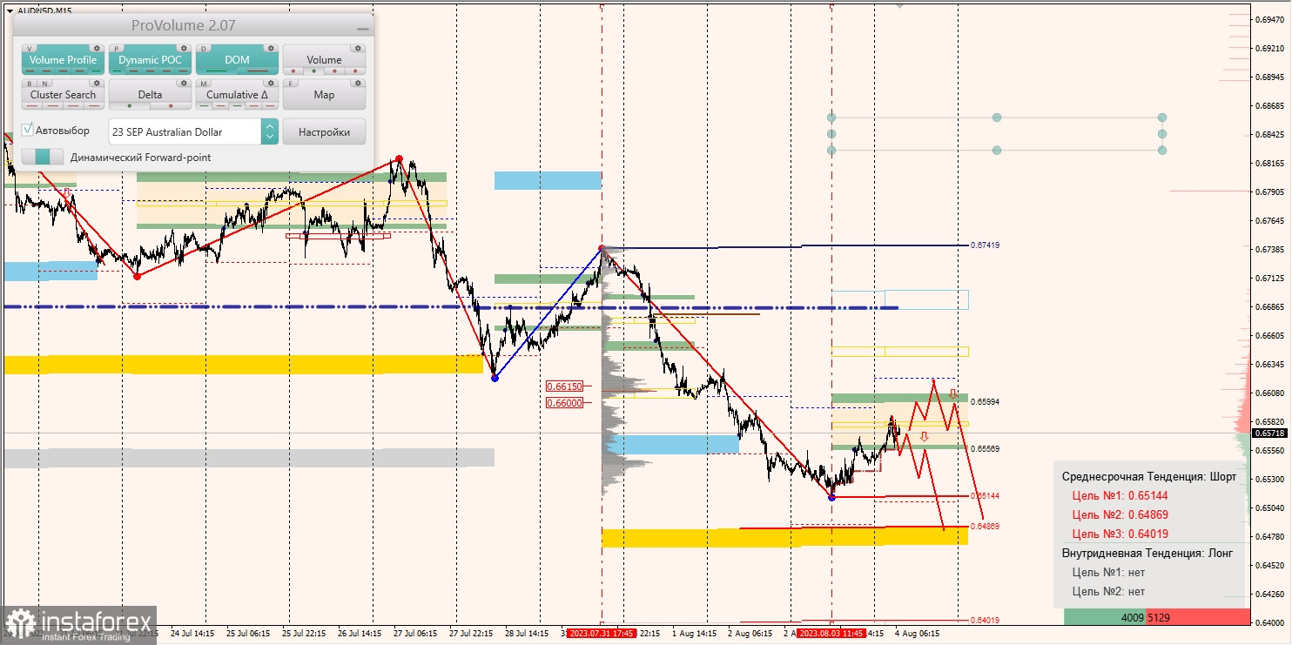Click the 2023.08.03 11:45 time marker
Viewport: 1292px width, 645px height.
pyautogui.click(x=832, y=634)
